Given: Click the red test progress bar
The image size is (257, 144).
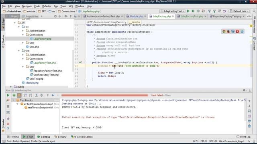Looking at the screenshot, I should 104,95.
